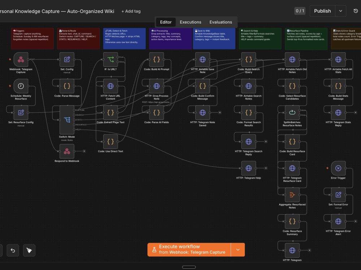The height and width of the screenshot is (270, 361).
Task: Open HTTP: Airtable Fetch Old Notes node
Action: pyautogui.click(x=292, y=59)
